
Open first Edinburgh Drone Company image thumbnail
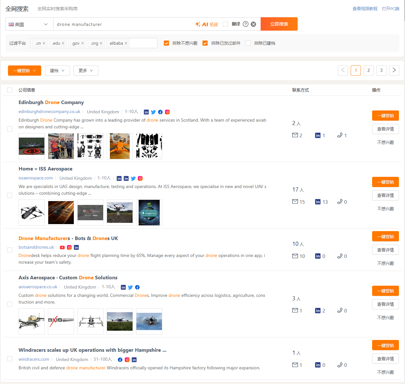pos(32,146)
